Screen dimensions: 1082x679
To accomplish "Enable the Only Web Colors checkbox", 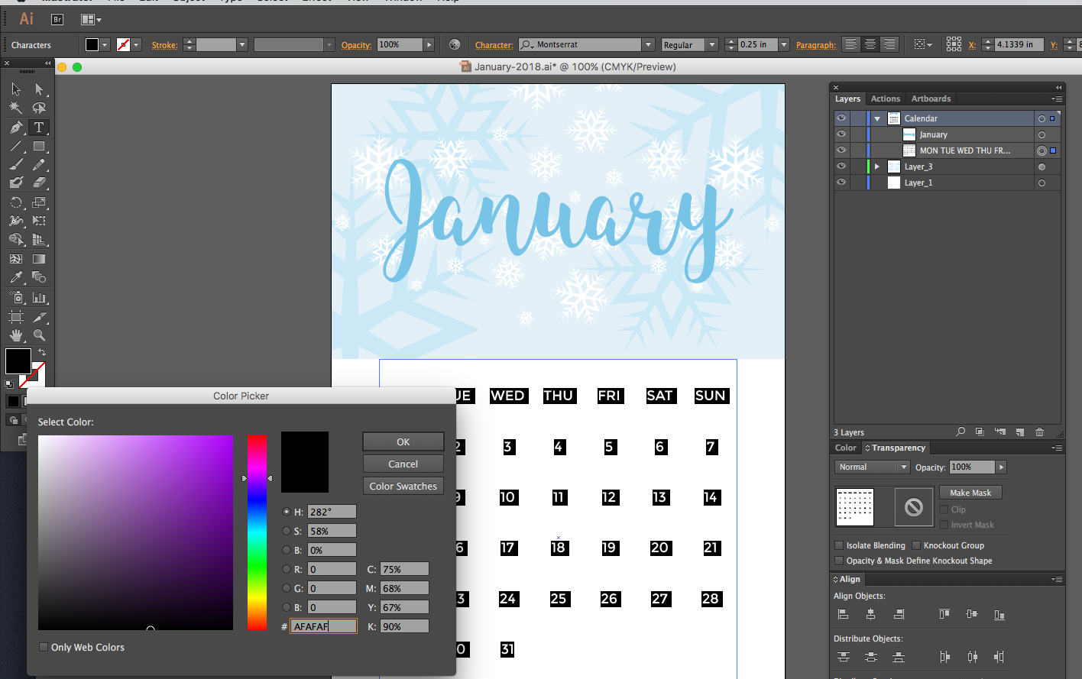I will point(44,647).
